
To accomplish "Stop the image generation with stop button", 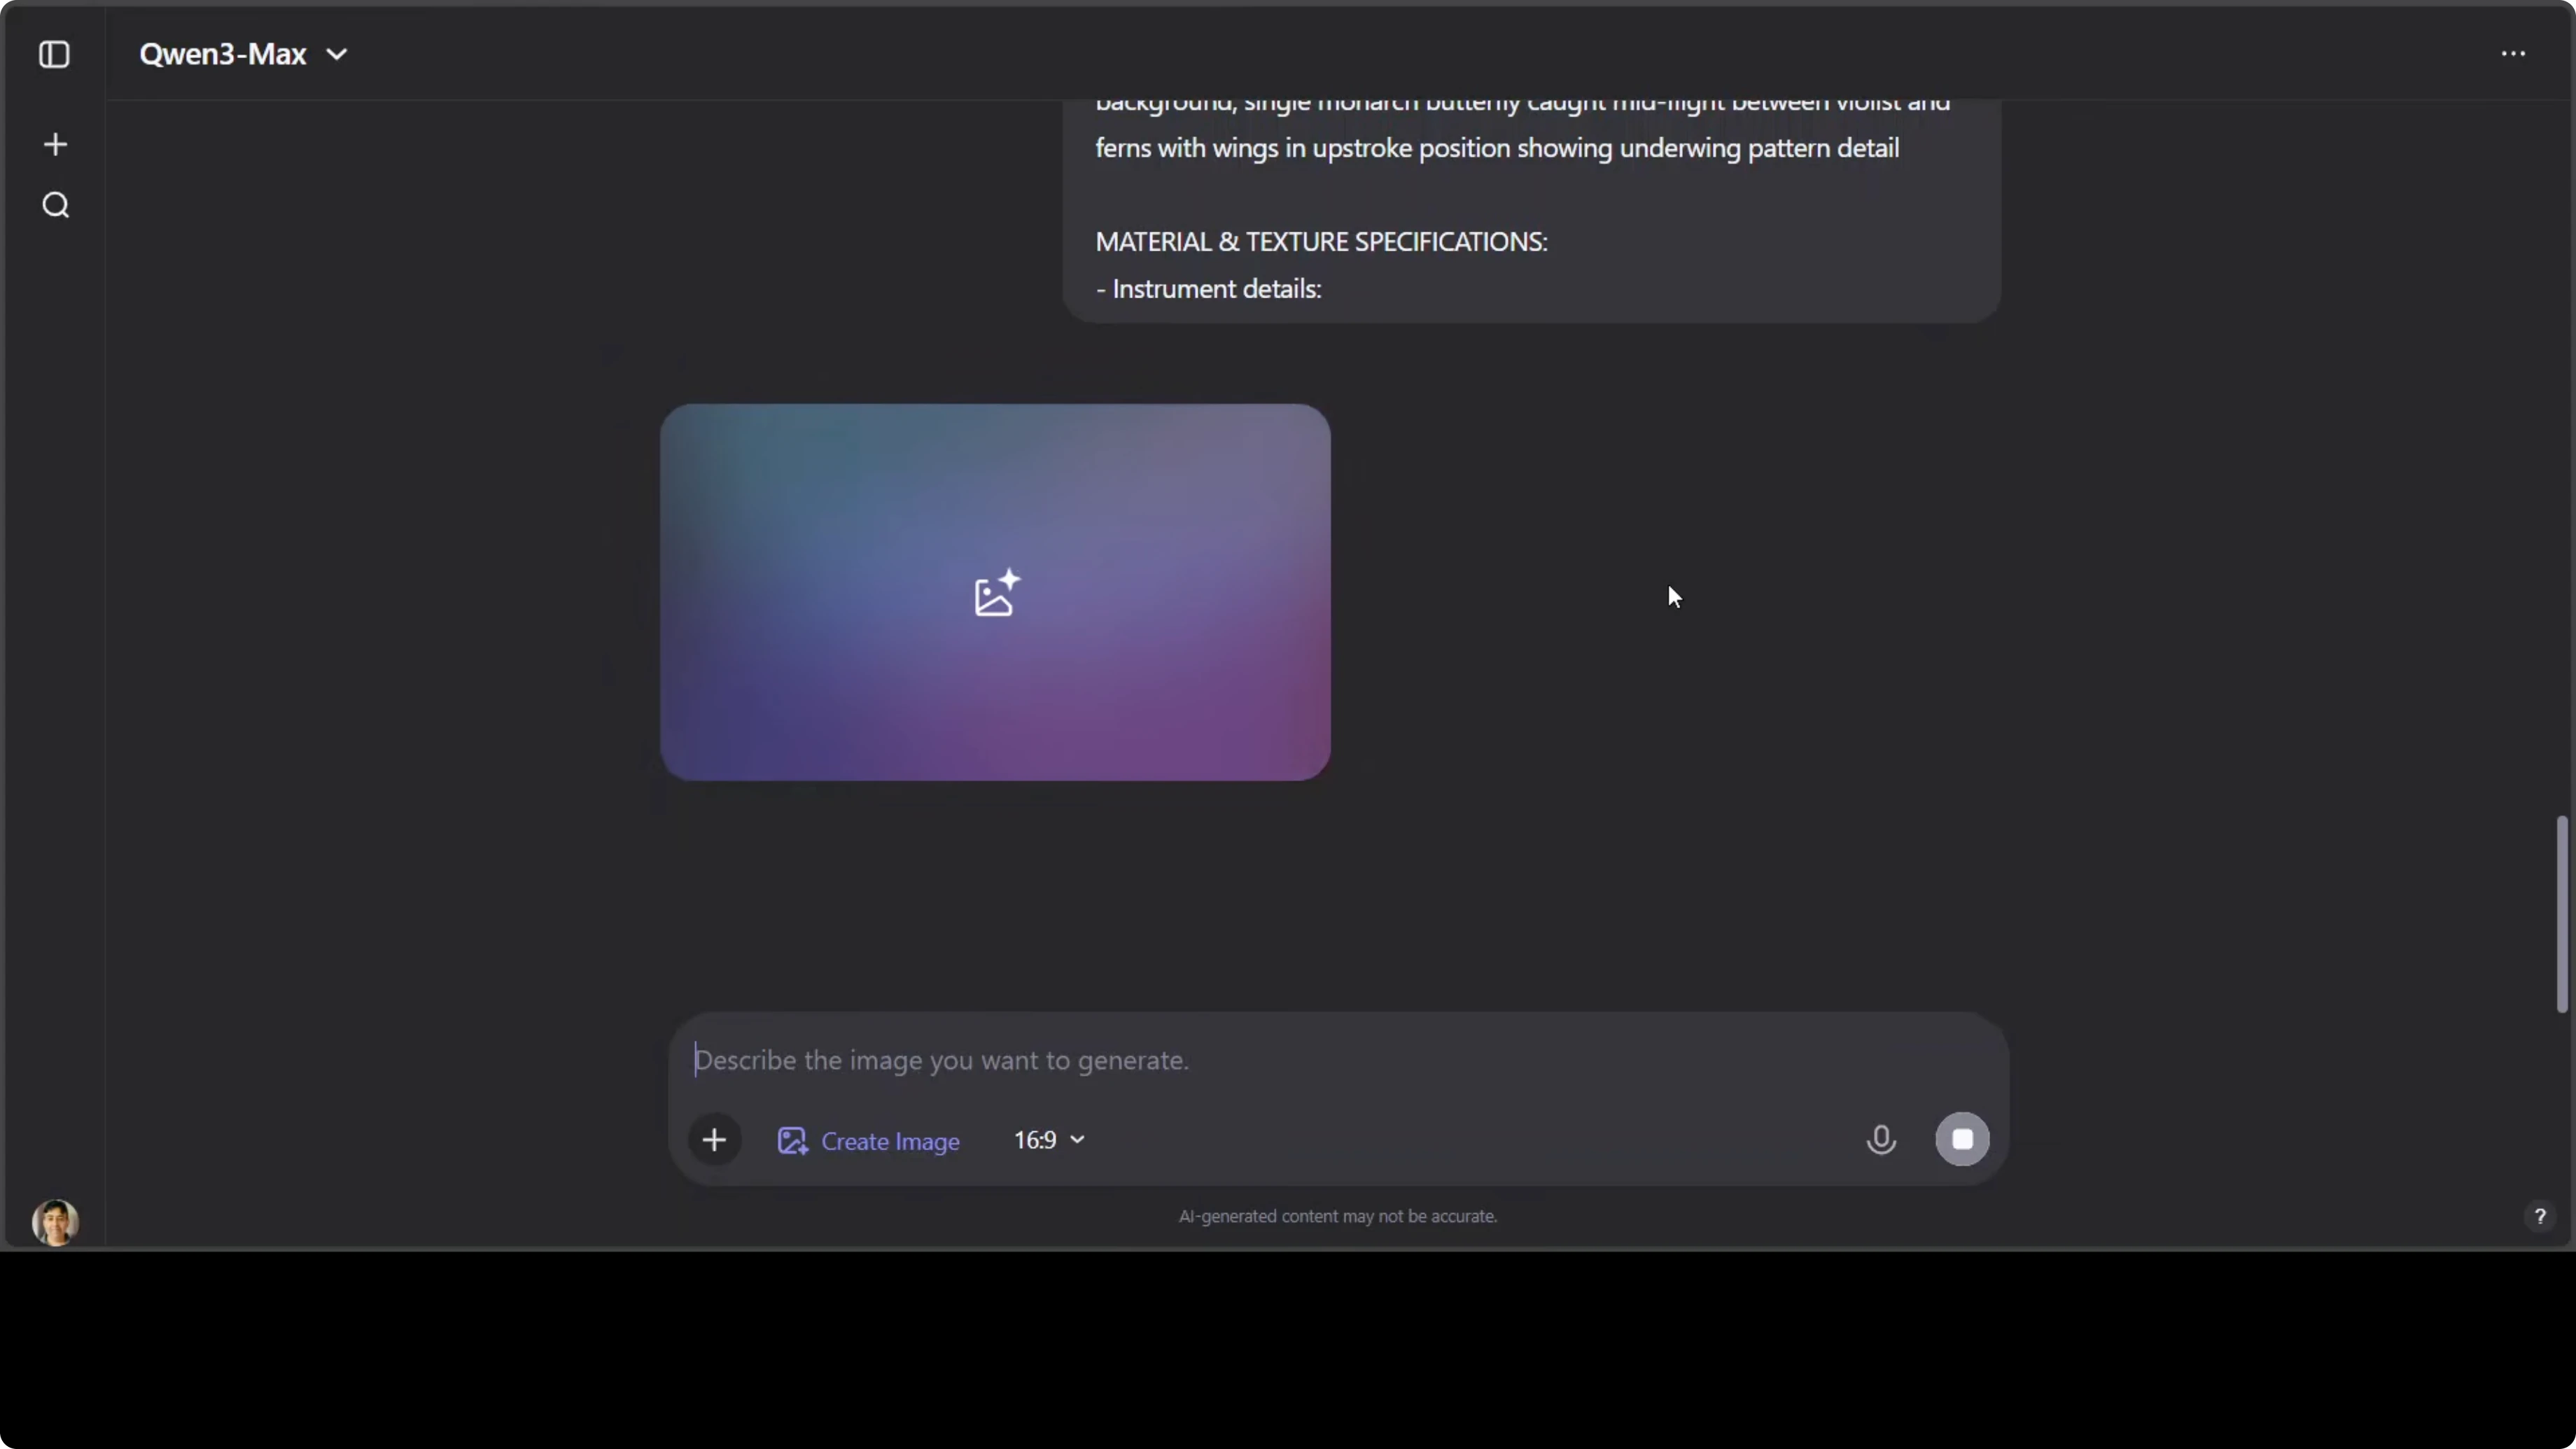I will [x=1962, y=1139].
